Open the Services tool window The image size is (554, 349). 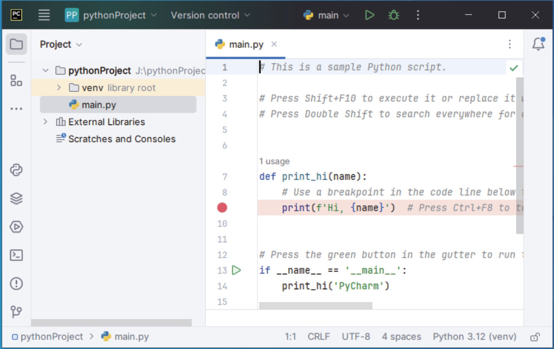click(x=16, y=227)
